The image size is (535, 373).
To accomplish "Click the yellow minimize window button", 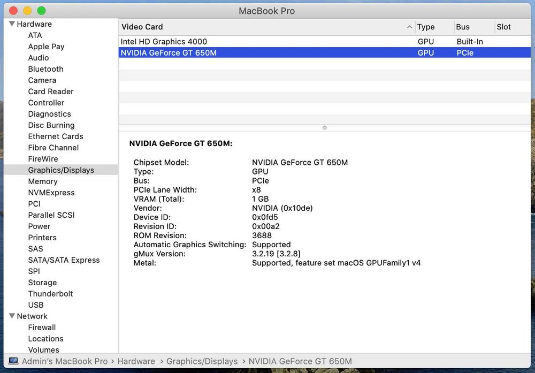I will (27, 11).
